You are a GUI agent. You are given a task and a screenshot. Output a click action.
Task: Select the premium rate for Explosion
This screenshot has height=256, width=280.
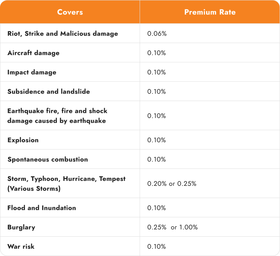coord(157,140)
